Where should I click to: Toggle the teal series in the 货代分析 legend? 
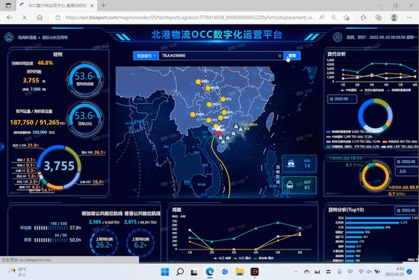click(x=399, y=90)
